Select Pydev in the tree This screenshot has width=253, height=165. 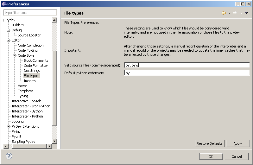[x=10, y=20]
